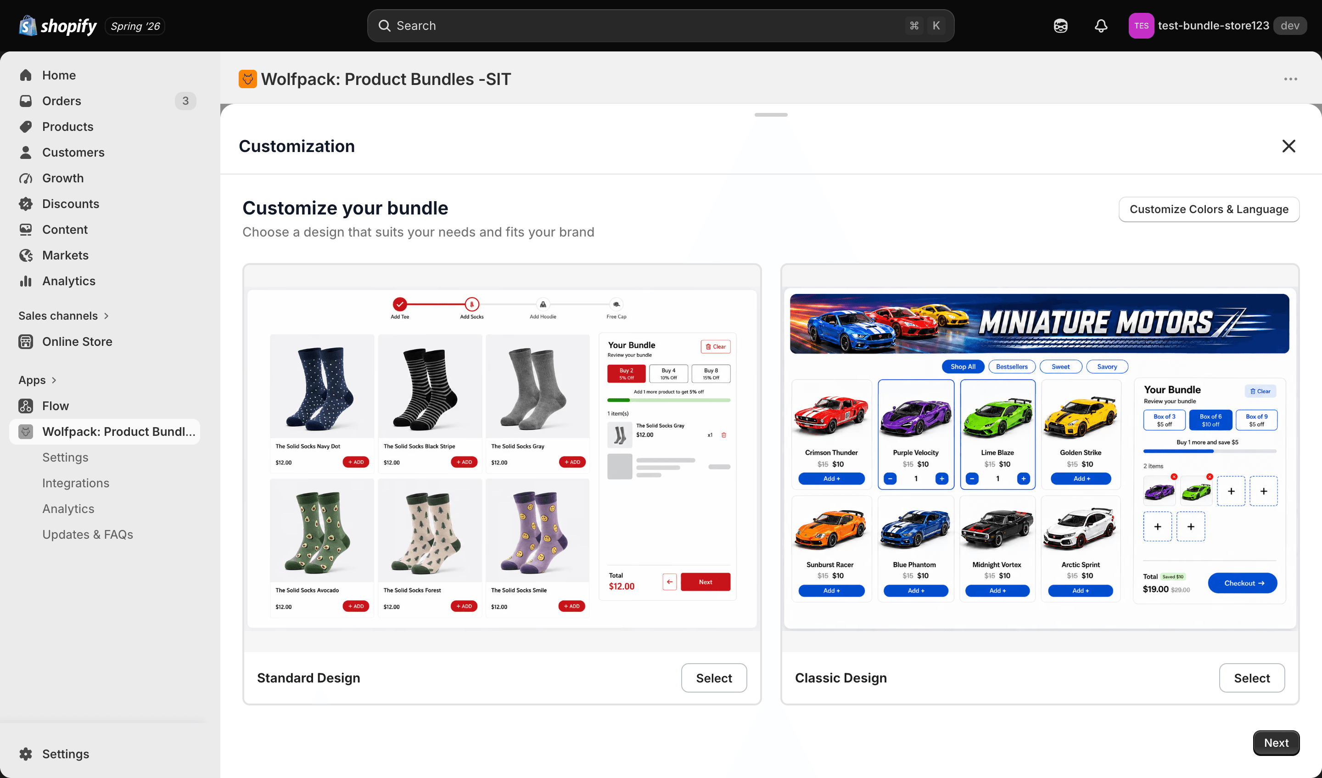Image resolution: width=1322 pixels, height=778 pixels.
Task: Open Wolfpack: Product Bundles sidebar item
Action: [x=105, y=432]
